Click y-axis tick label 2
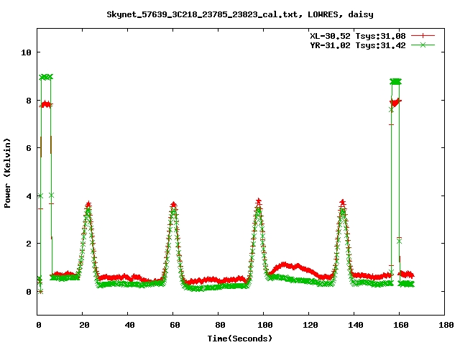This screenshot has height=345, width=460. point(29,244)
